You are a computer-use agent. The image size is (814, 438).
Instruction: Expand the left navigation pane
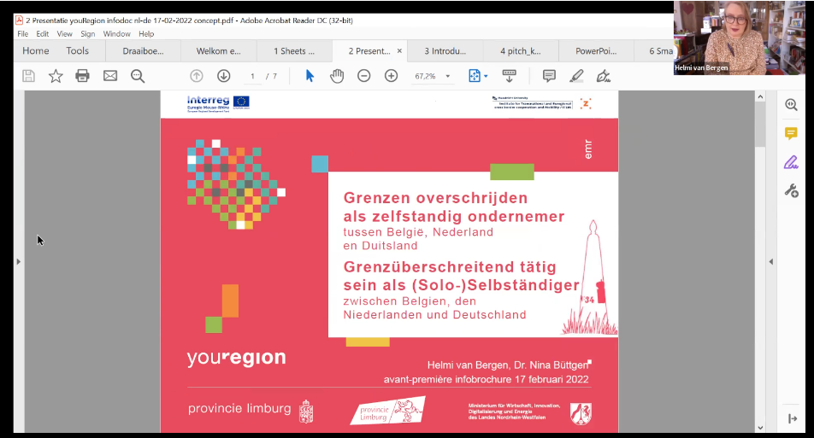19,262
